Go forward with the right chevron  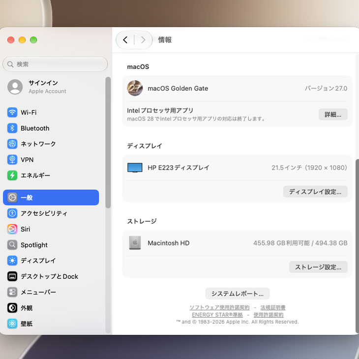[143, 40]
